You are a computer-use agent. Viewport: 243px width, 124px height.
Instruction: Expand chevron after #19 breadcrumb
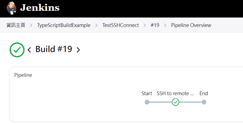(165, 25)
